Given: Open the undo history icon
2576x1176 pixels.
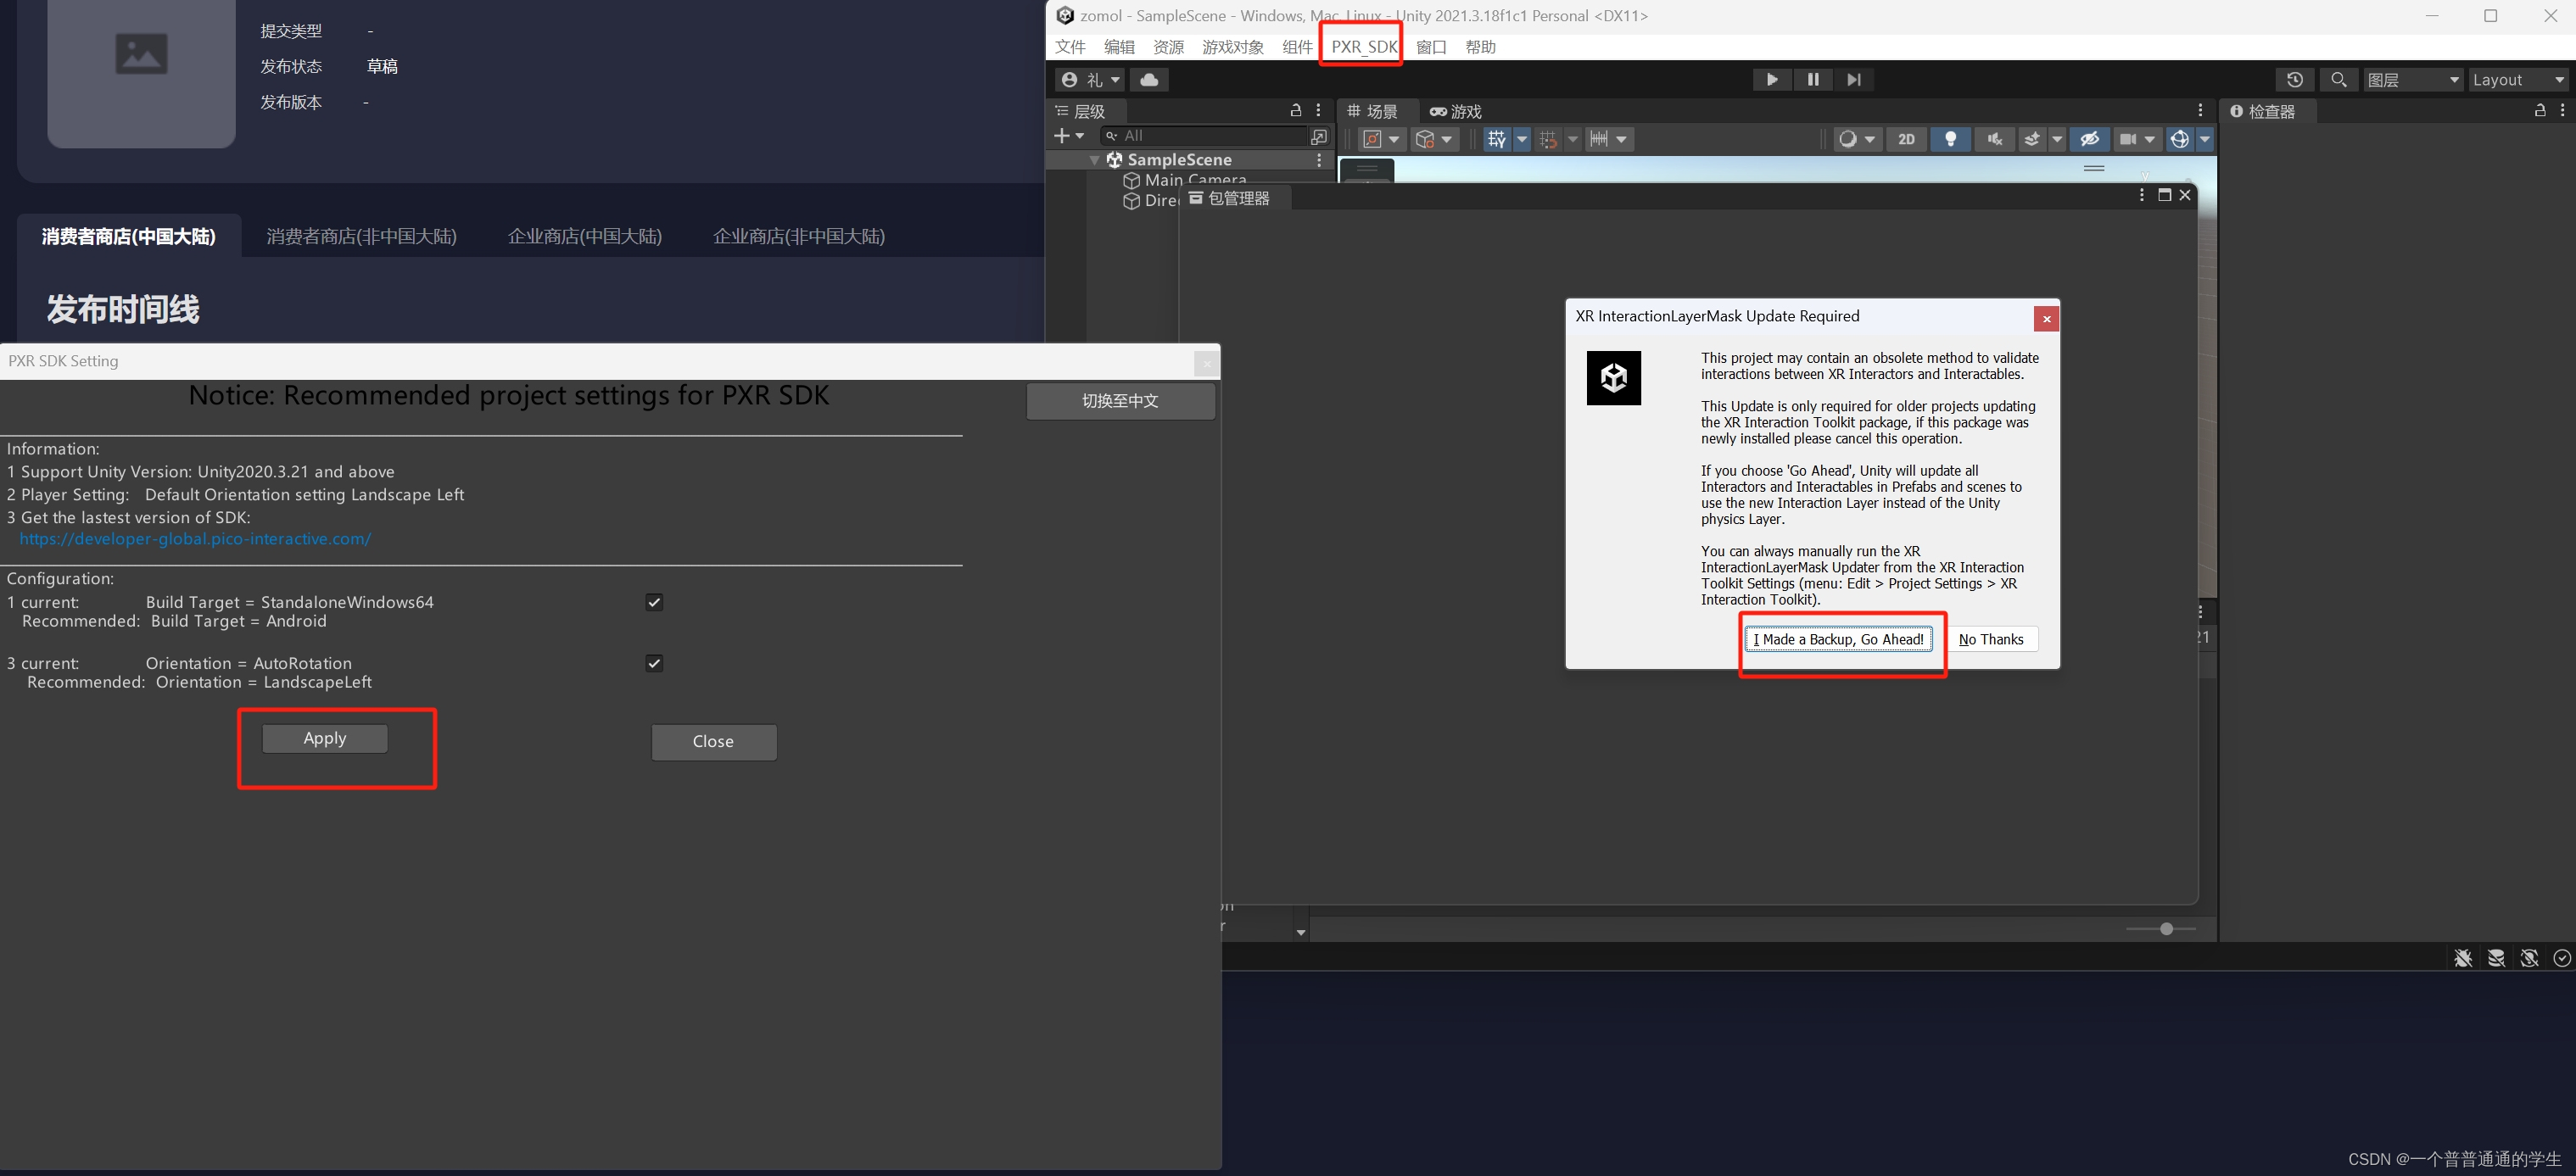Looking at the screenshot, I should [2294, 80].
